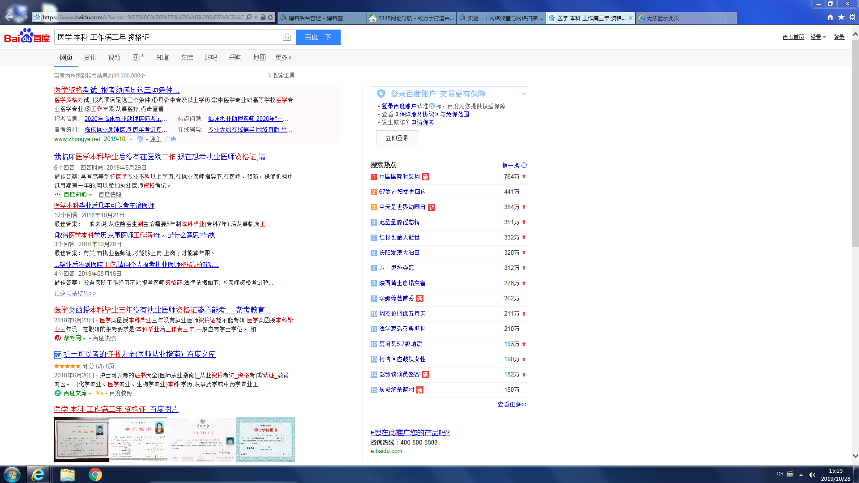This screenshot has width=859, height=483.
Task: Open 搜索工具 filter options
Action: 281,75
